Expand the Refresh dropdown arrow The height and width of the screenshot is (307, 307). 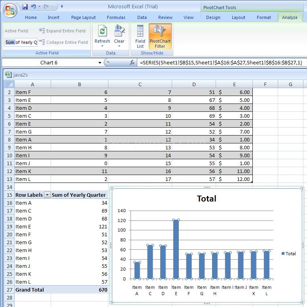point(102,46)
